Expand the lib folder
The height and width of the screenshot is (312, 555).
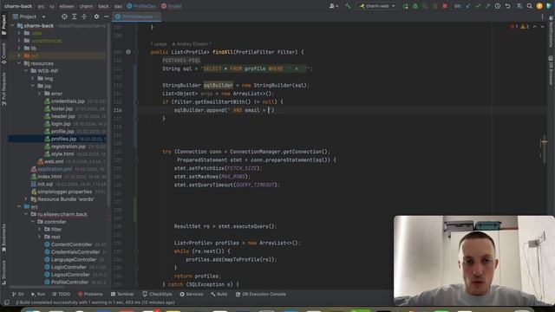(19, 49)
